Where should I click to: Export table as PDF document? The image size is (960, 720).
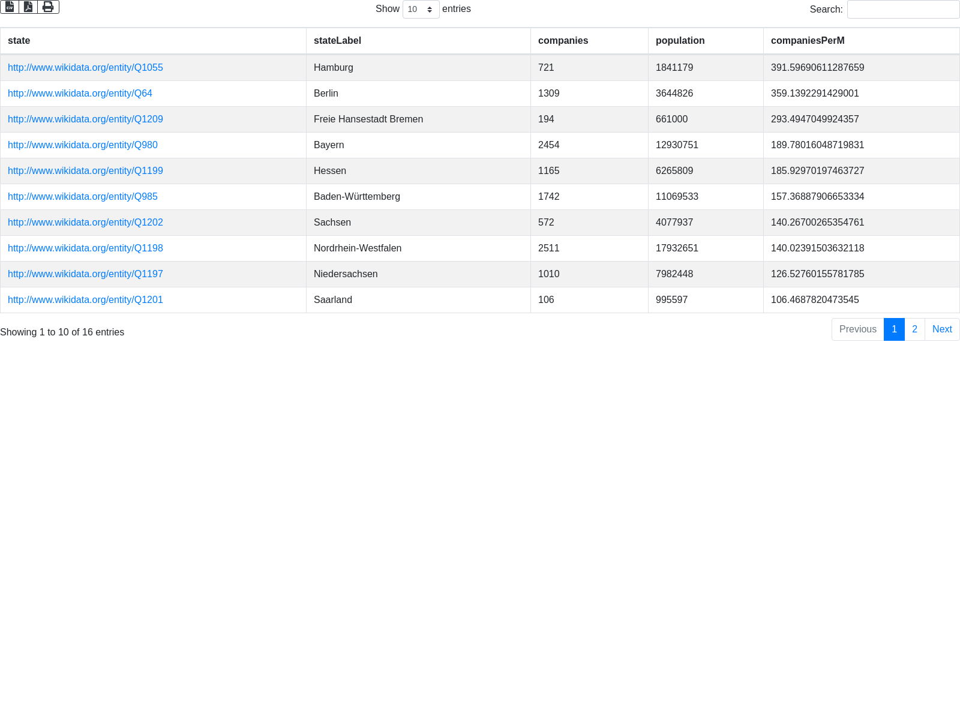[28, 7]
